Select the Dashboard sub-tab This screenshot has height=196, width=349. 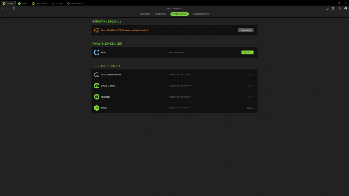tap(145, 14)
